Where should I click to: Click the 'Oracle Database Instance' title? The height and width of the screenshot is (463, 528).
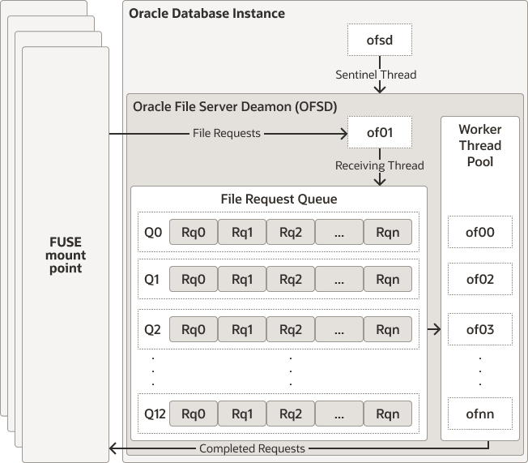207,14
